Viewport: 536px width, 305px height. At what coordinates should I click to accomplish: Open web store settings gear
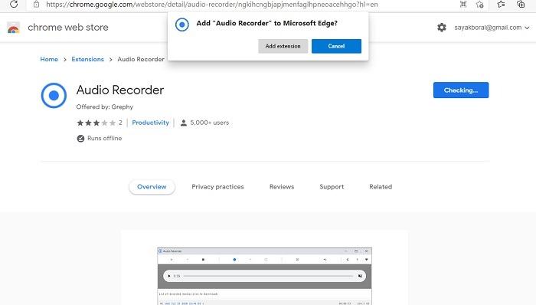point(442,28)
